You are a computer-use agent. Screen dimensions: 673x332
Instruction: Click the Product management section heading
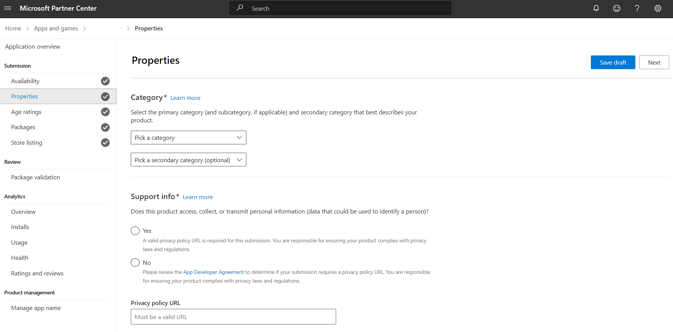click(30, 292)
